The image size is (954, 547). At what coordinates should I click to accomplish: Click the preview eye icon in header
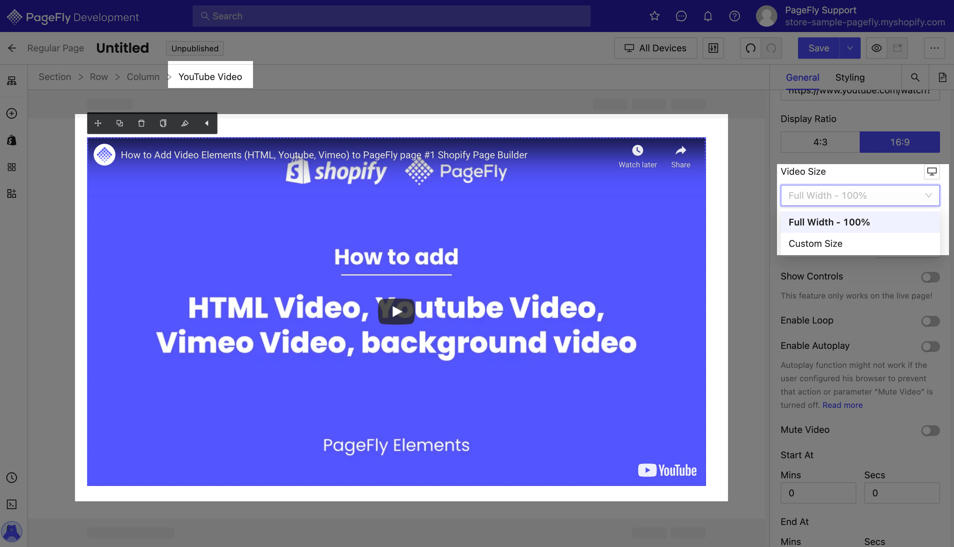click(877, 48)
